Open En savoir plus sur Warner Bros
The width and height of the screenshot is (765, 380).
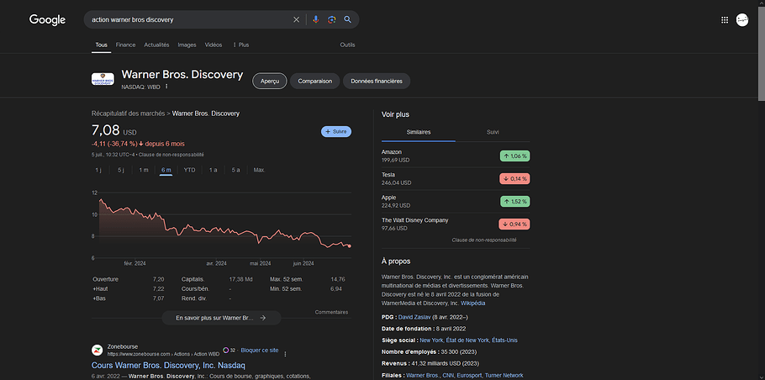pyautogui.click(x=221, y=318)
